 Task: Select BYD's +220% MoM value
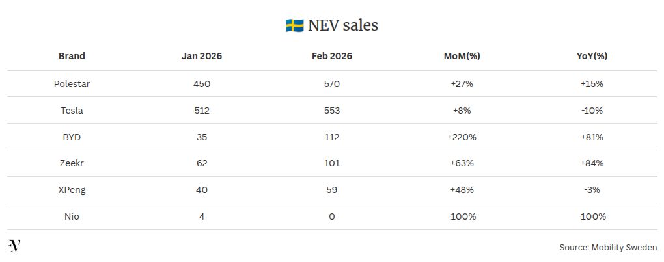(x=462, y=137)
